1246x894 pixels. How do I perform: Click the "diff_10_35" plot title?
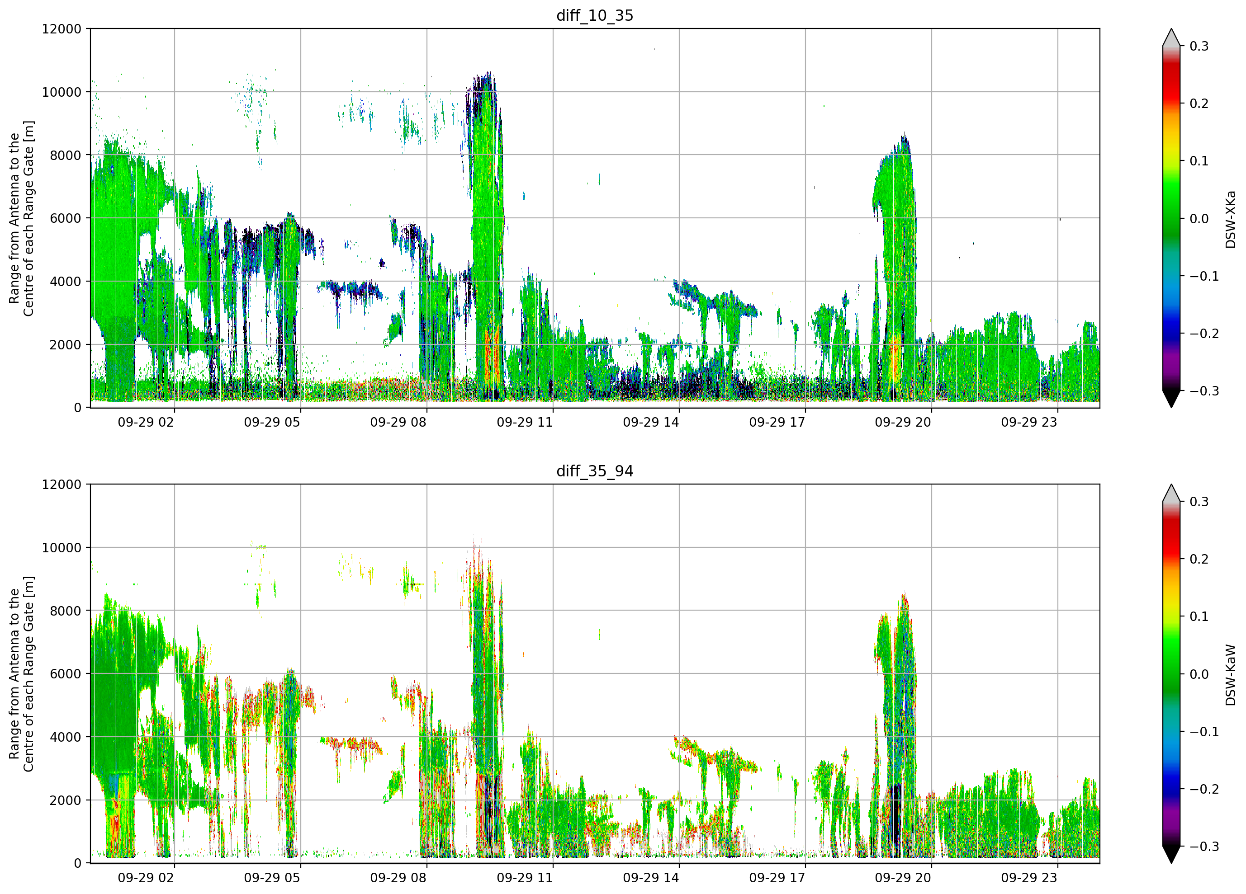click(x=595, y=15)
